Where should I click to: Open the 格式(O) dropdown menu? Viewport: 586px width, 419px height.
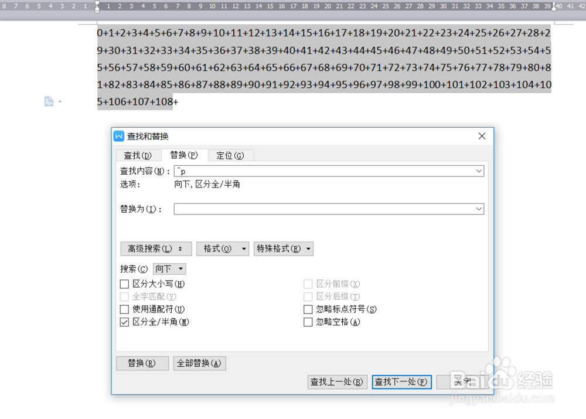coord(223,249)
